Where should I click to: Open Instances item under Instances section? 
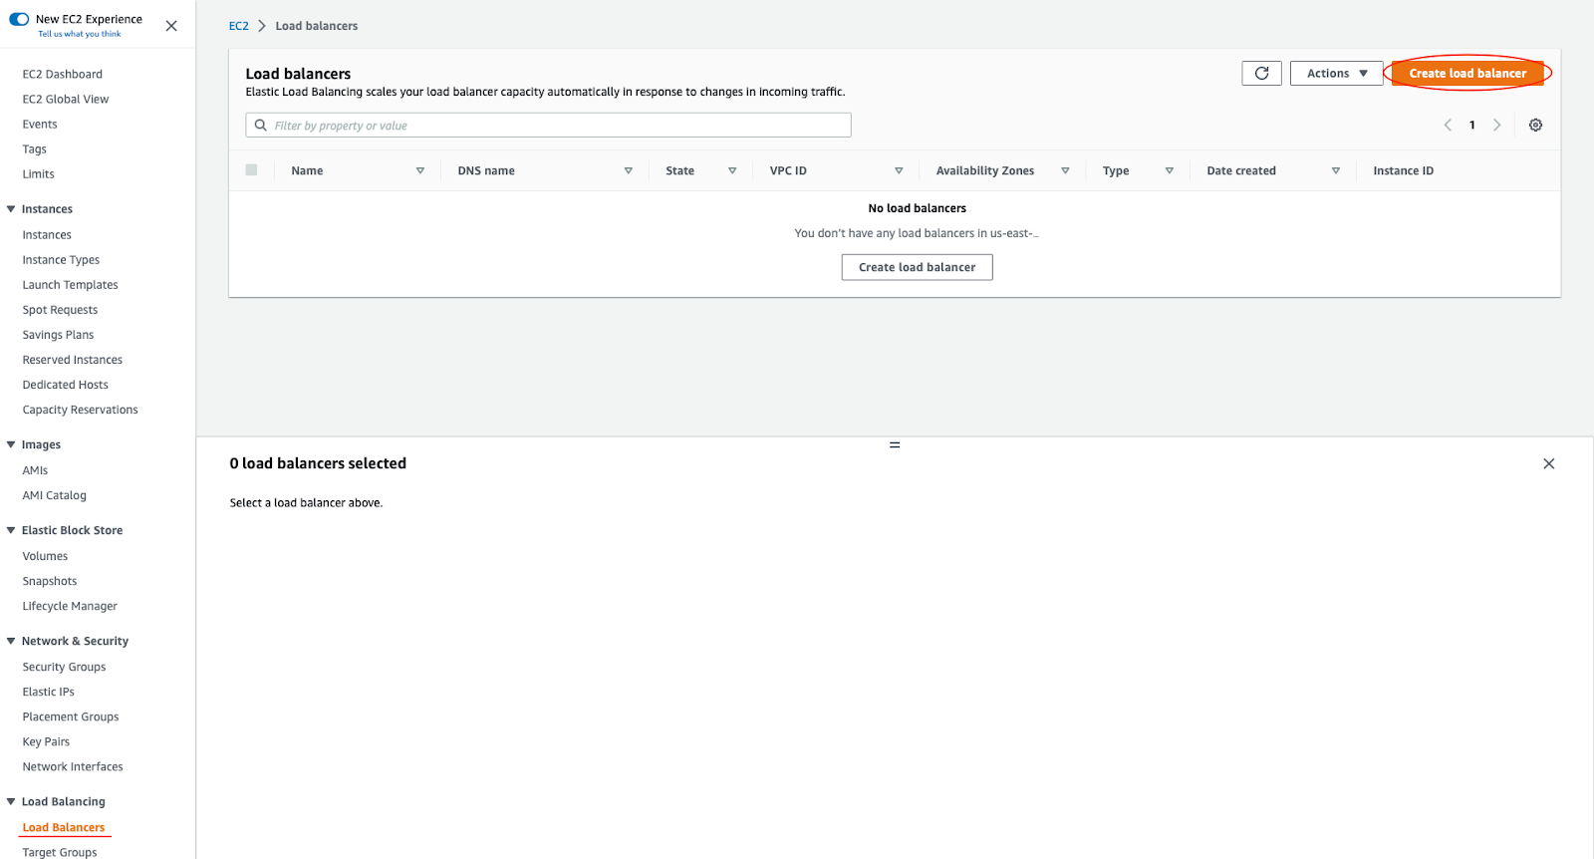pos(47,235)
